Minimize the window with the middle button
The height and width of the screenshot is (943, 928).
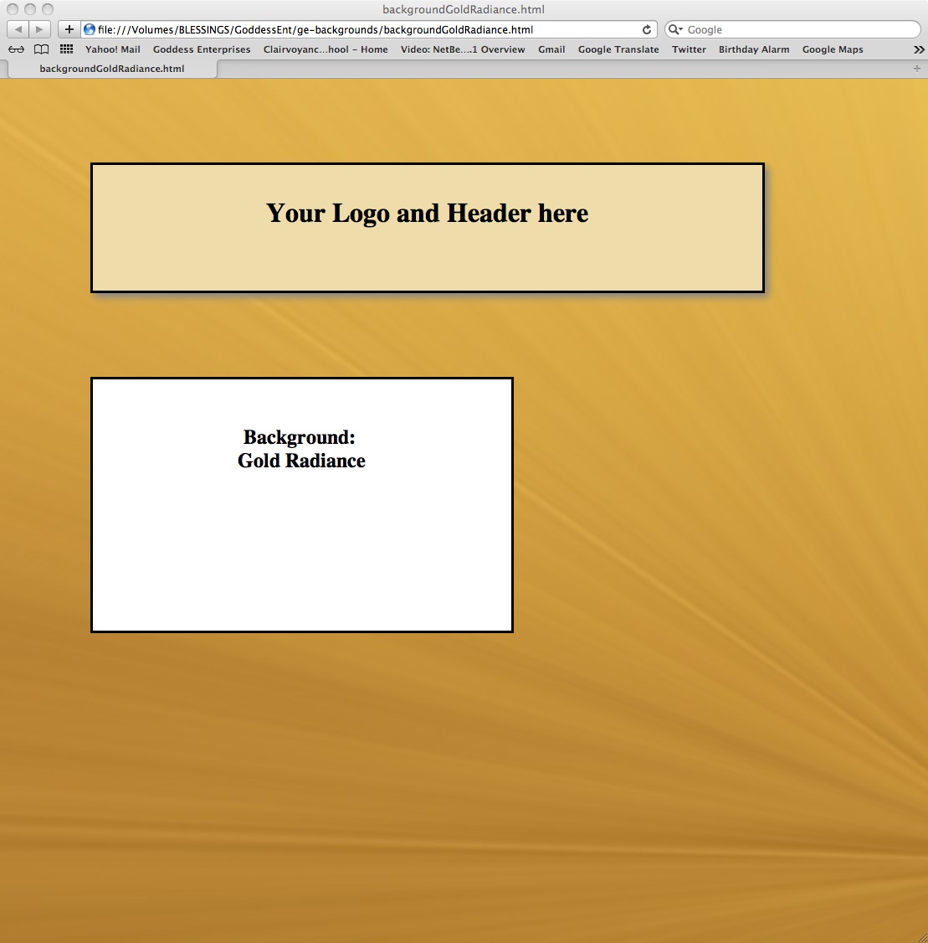(x=30, y=9)
